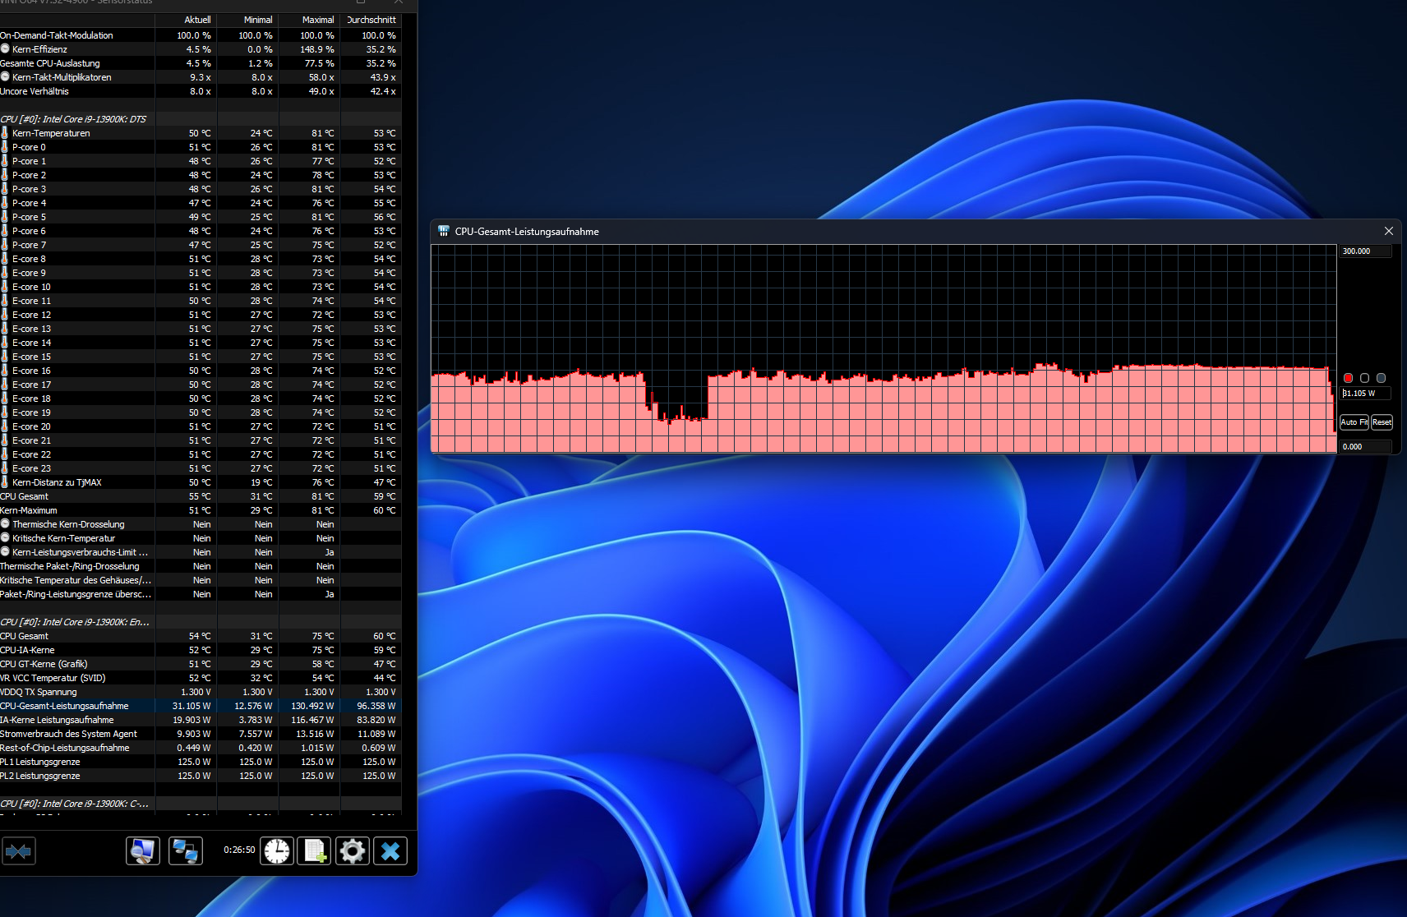
Task: Select the 'CPU-IA-Kerne' row label
Action: pos(27,650)
